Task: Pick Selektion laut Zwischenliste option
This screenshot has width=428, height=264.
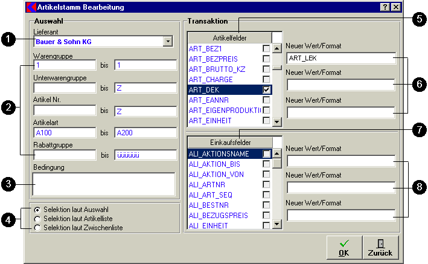Action: 38,228
